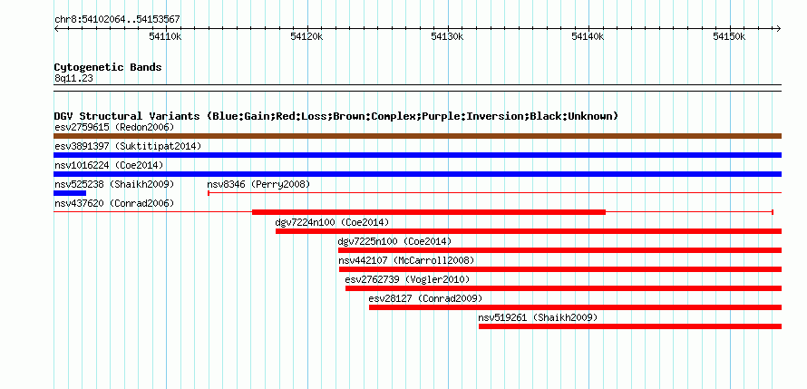Click the esv3891397 (Suktitipat2014) label
The width and height of the screenshot is (807, 389).
128,146
